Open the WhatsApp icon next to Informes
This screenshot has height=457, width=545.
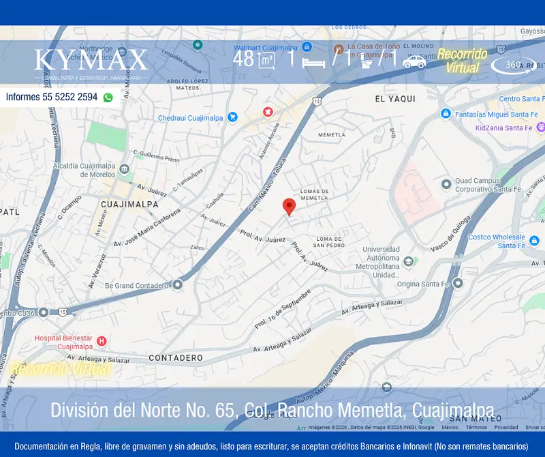click(108, 98)
